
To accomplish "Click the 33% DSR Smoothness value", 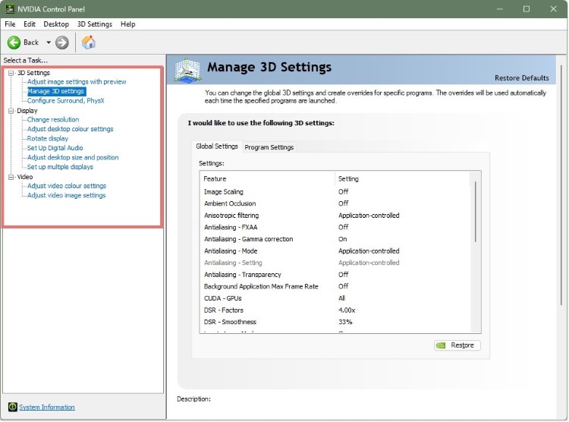I will [x=345, y=322].
